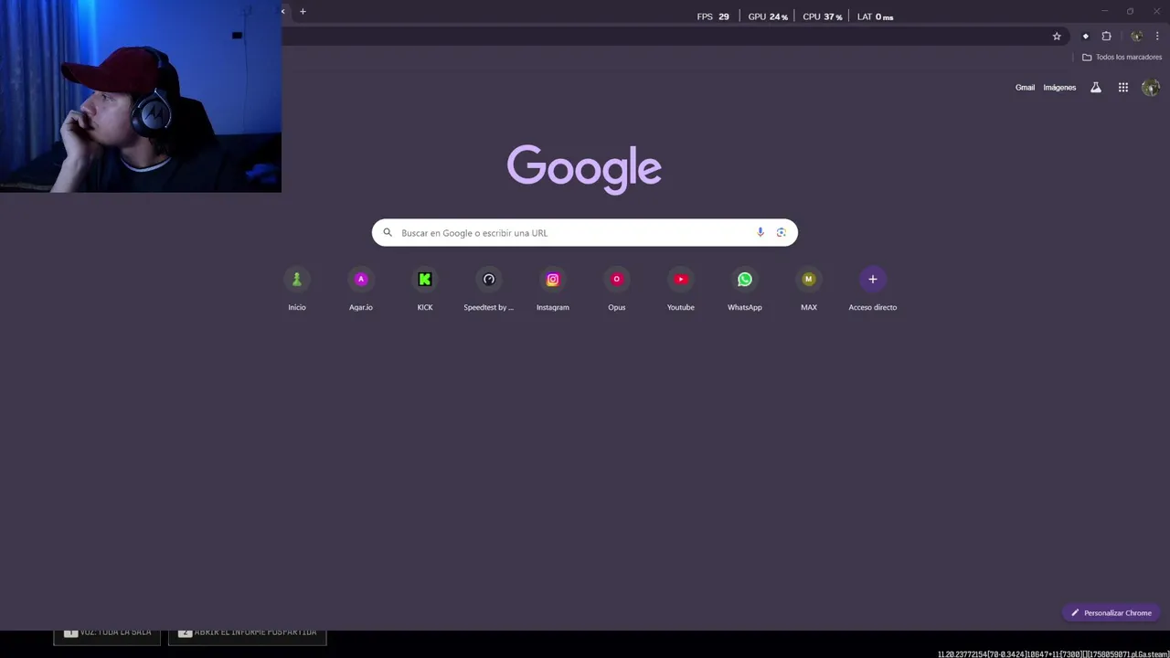Add a new shortcut via Acceso directo

(x=873, y=289)
